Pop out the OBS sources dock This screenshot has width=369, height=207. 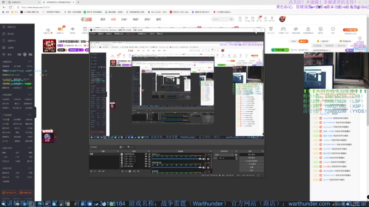coord(149,151)
